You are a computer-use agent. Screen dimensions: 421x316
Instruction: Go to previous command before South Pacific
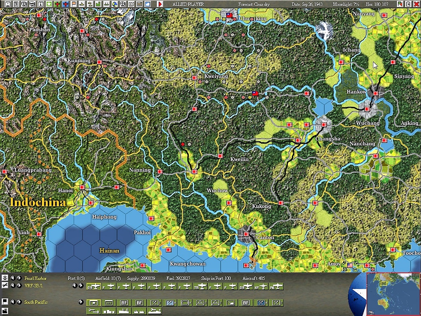(x=13, y=302)
